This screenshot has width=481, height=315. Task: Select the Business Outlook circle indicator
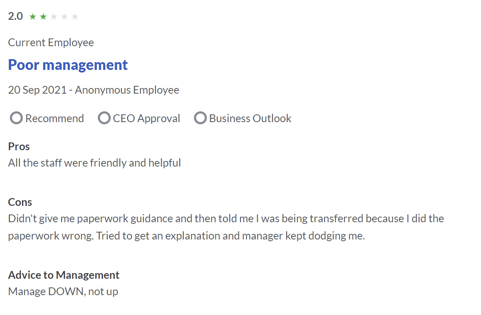click(200, 118)
